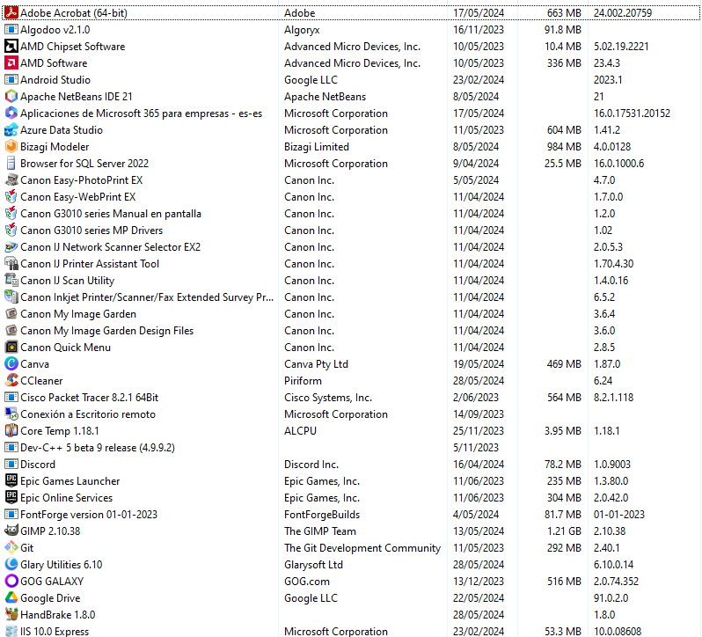Click the Apache NetBeans IDE 21 icon

11,96
